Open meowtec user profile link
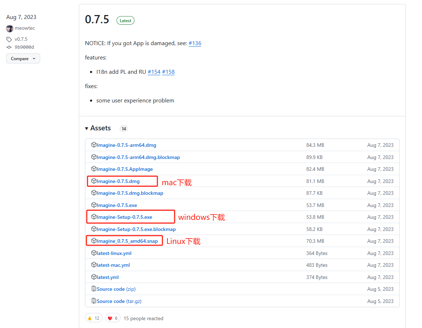422x328 pixels. click(25, 28)
